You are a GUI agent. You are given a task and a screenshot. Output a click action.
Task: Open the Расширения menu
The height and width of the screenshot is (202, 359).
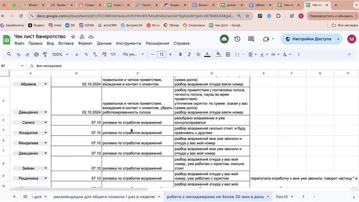pyautogui.click(x=157, y=43)
